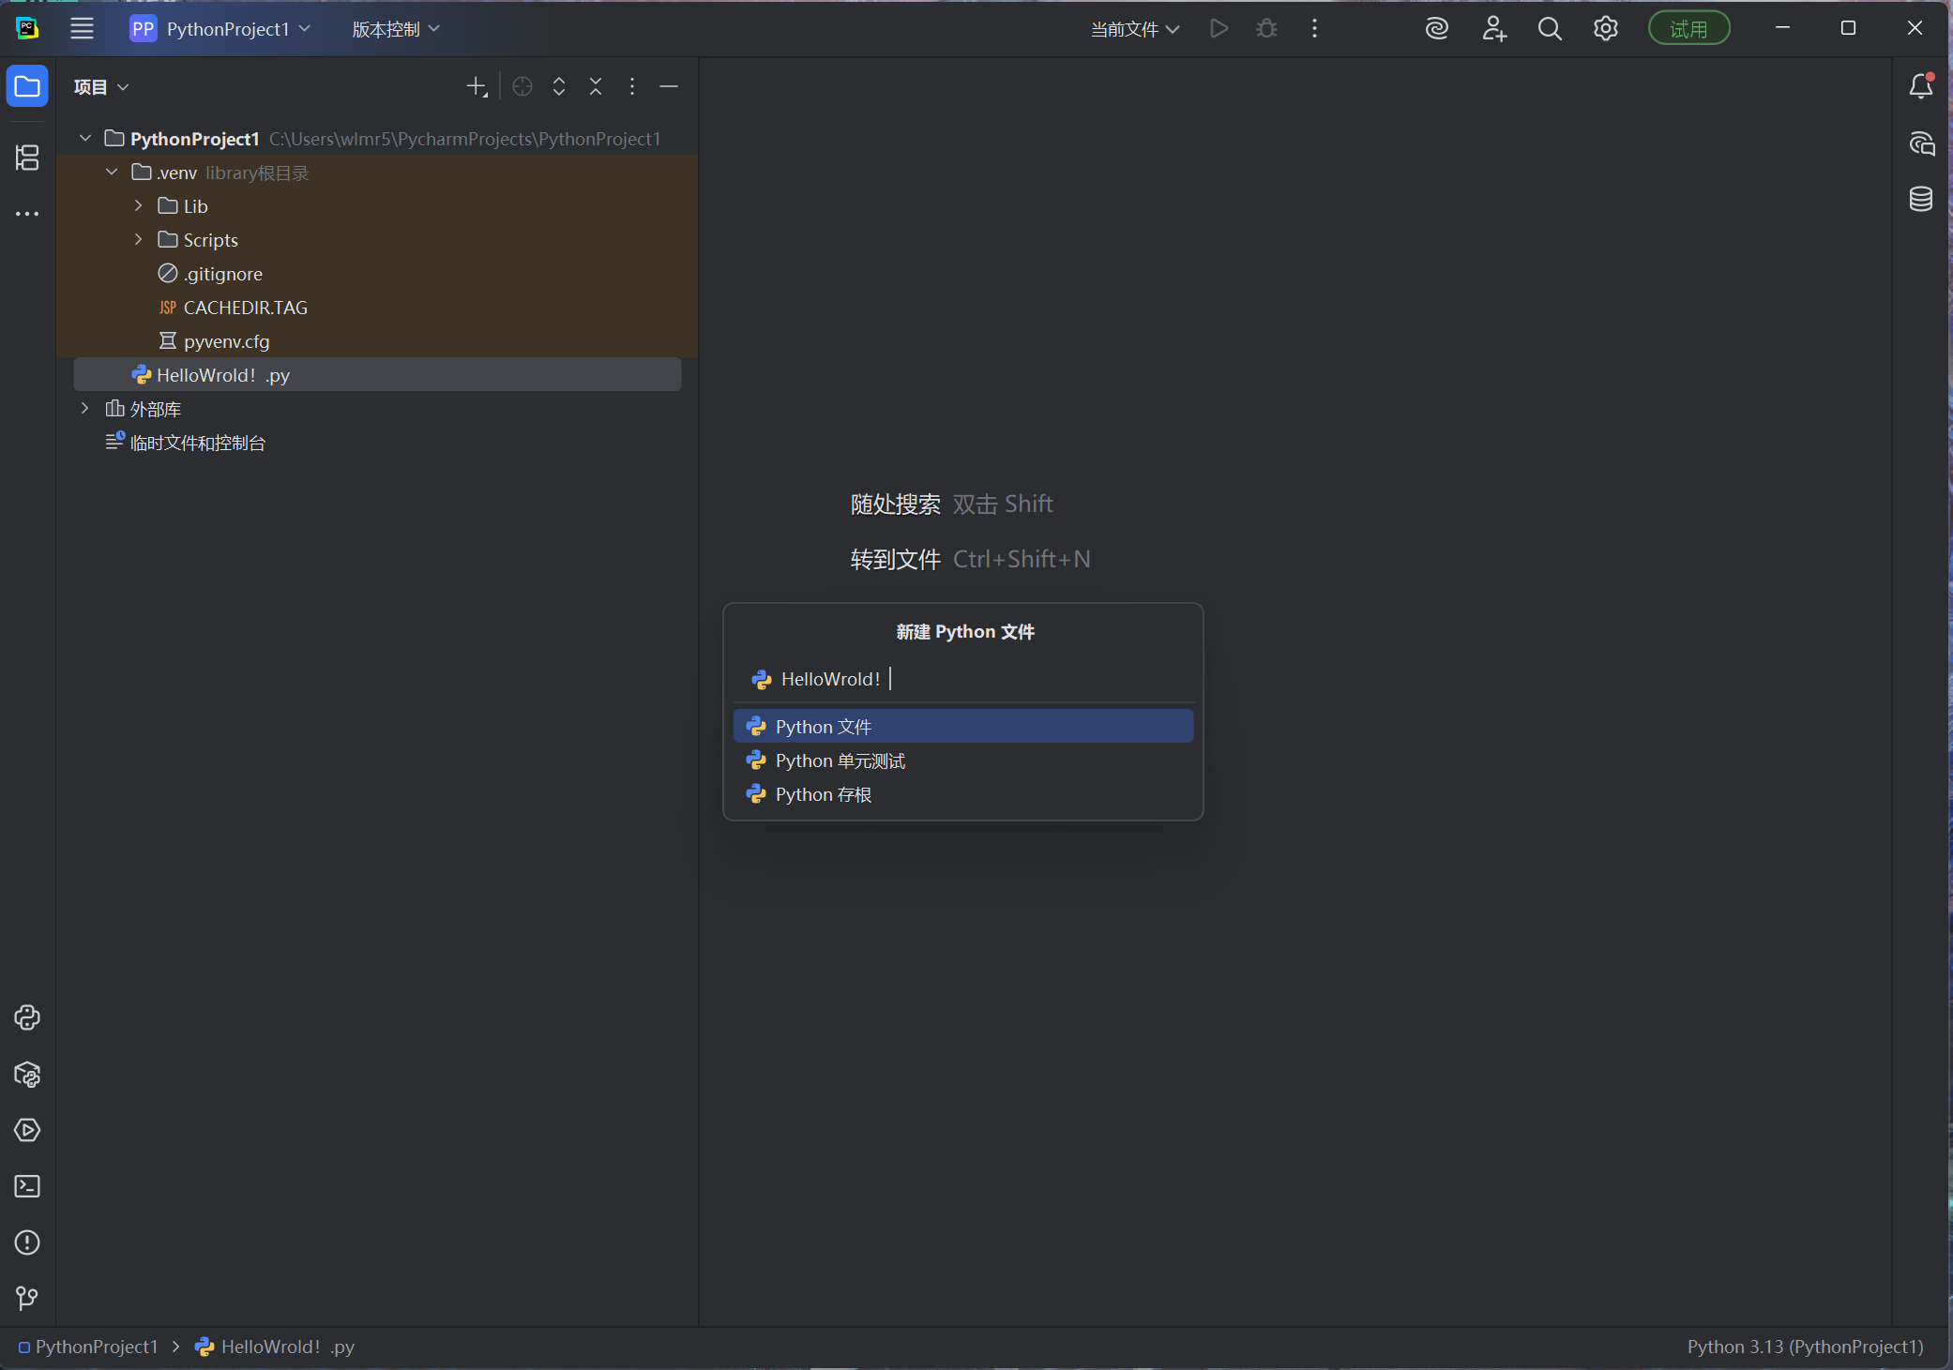
Task: Open the Terminal tool window
Action: (27, 1186)
